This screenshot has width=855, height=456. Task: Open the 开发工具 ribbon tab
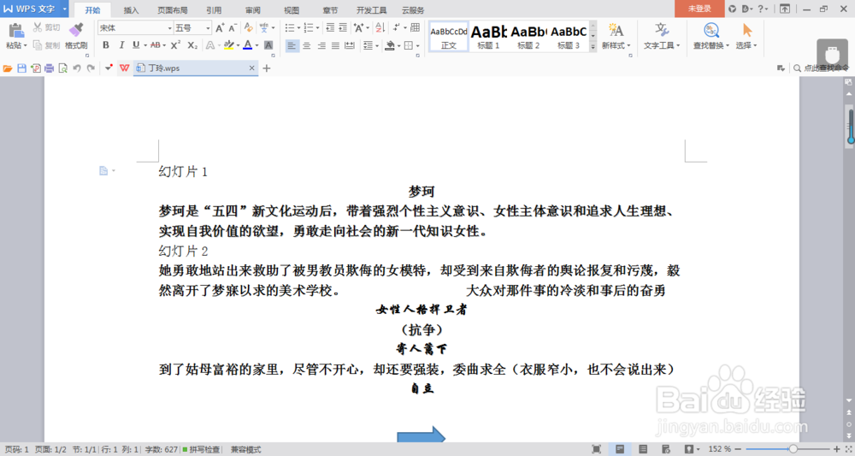pos(371,9)
